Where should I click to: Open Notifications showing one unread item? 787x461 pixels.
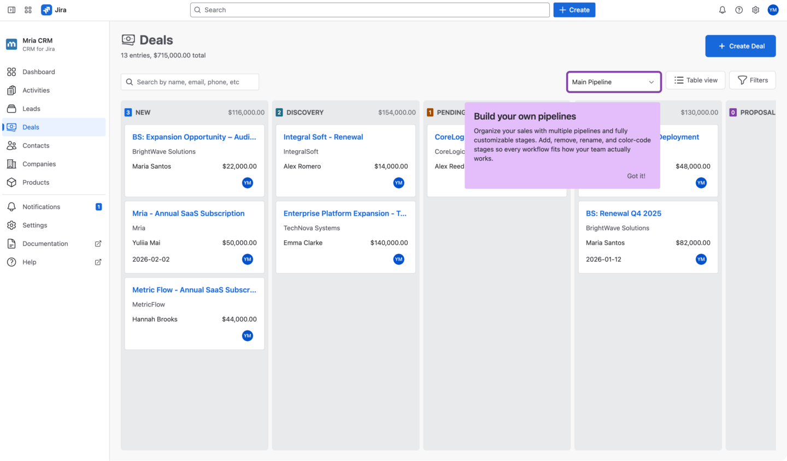coord(41,206)
